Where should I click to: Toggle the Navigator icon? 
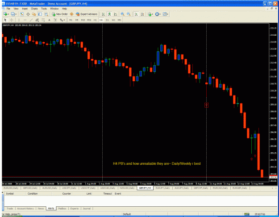click(34, 14)
